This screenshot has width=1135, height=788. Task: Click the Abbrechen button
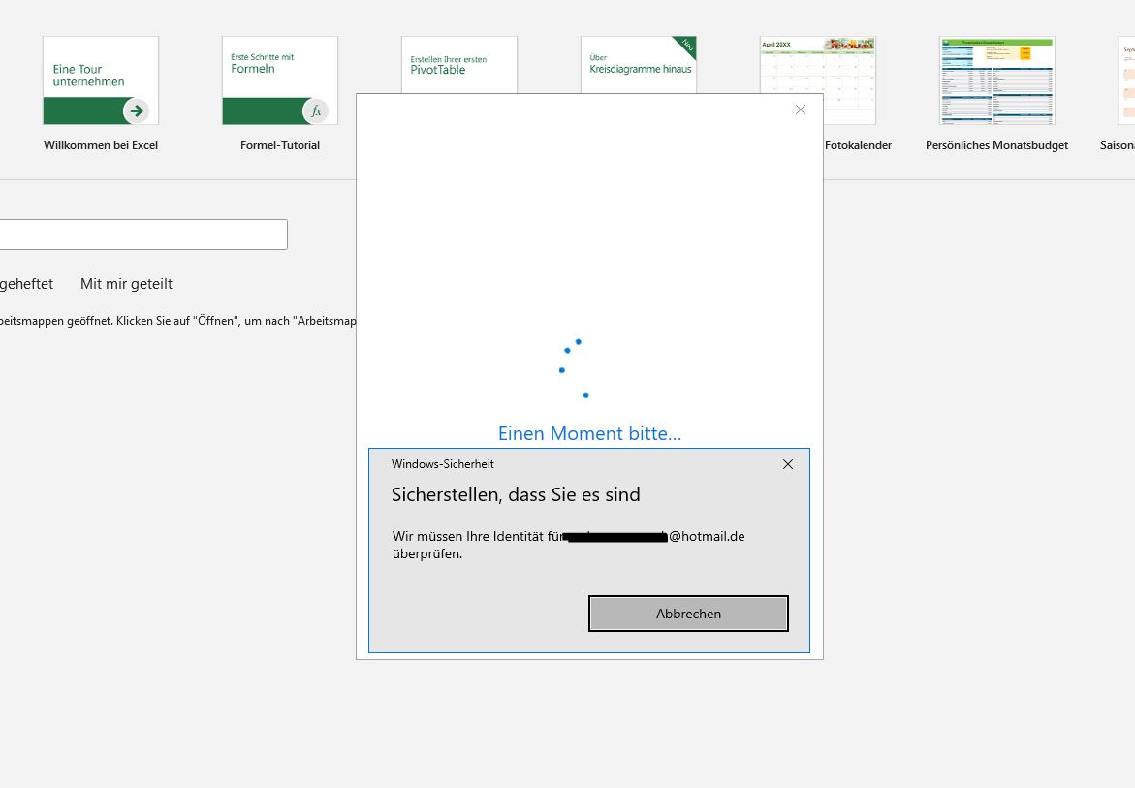[688, 614]
